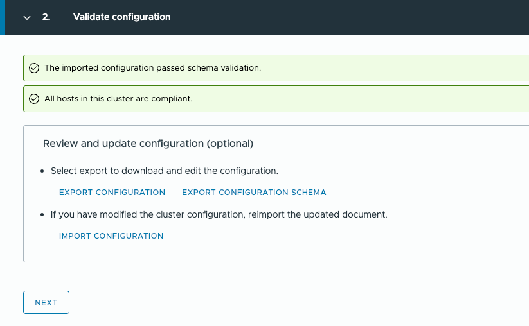The height and width of the screenshot is (326, 529).
Task: Click the hosts compliant success checkmark icon
Action: pyautogui.click(x=35, y=99)
